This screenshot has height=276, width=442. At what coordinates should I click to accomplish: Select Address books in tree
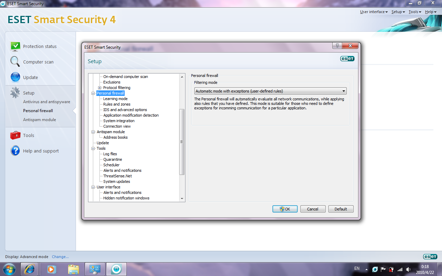point(115,137)
